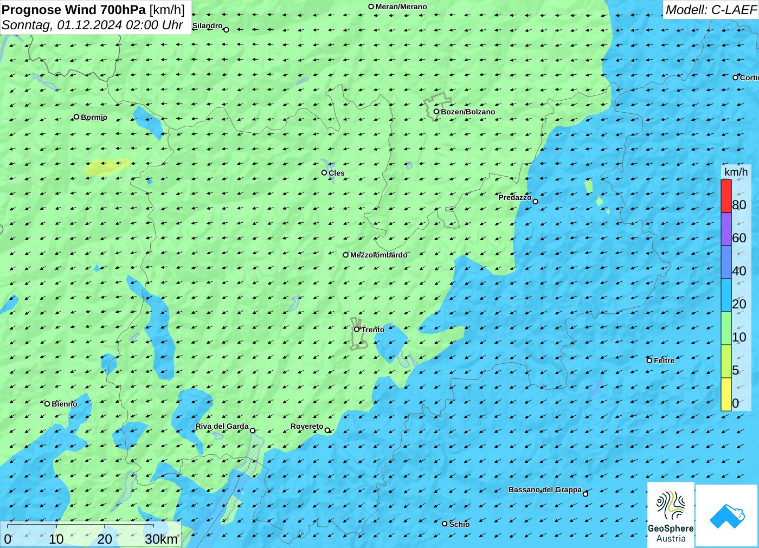Click the Silandro location marker
This screenshot has height=548, width=759.
[227, 30]
